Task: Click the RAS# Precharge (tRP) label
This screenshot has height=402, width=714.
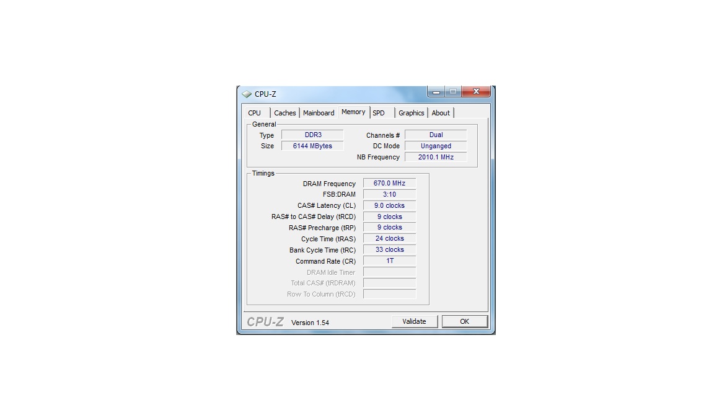Action: 322,228
